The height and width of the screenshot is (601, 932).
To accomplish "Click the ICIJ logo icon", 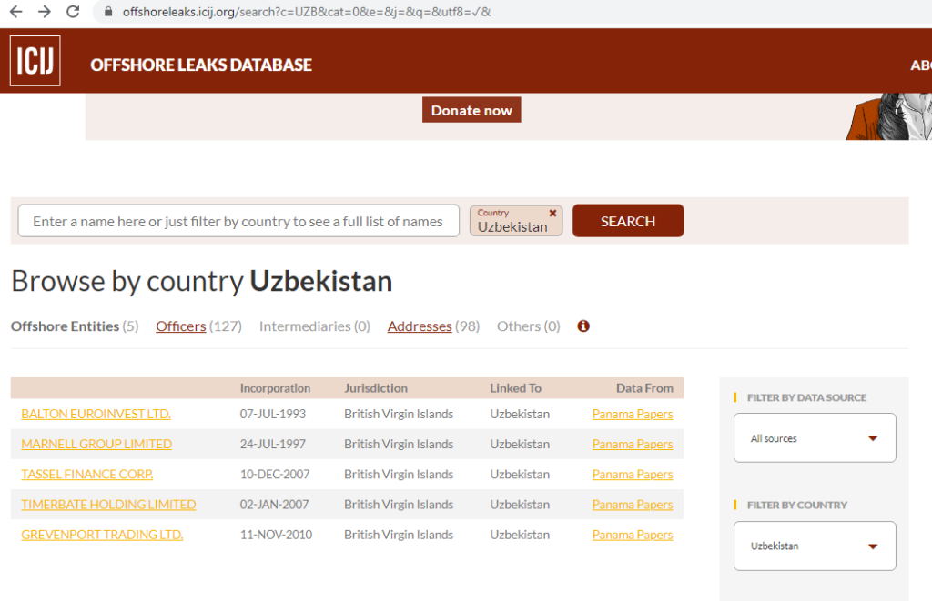I will click(35, 61).
